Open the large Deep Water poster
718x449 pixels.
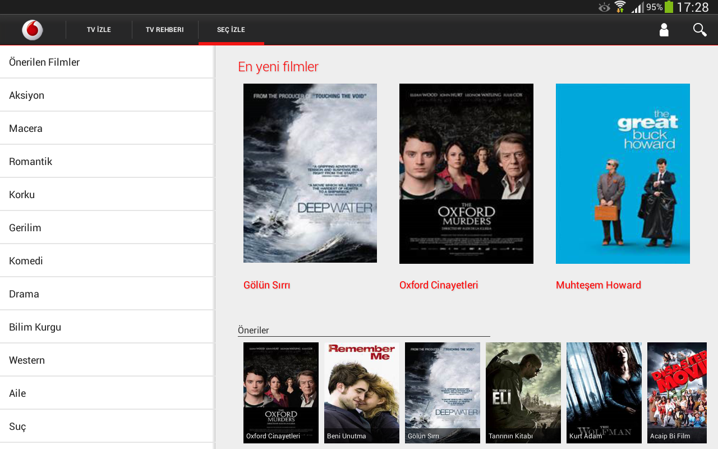(310, 173)
